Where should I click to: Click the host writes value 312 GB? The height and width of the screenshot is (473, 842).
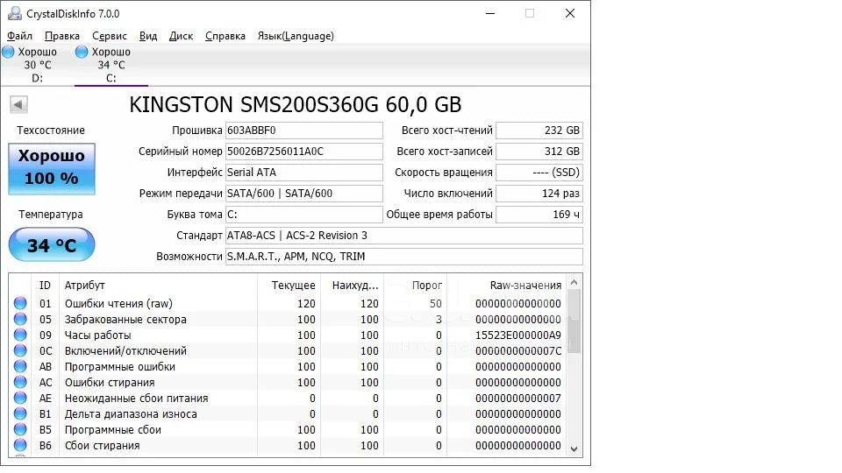point(539,152)
